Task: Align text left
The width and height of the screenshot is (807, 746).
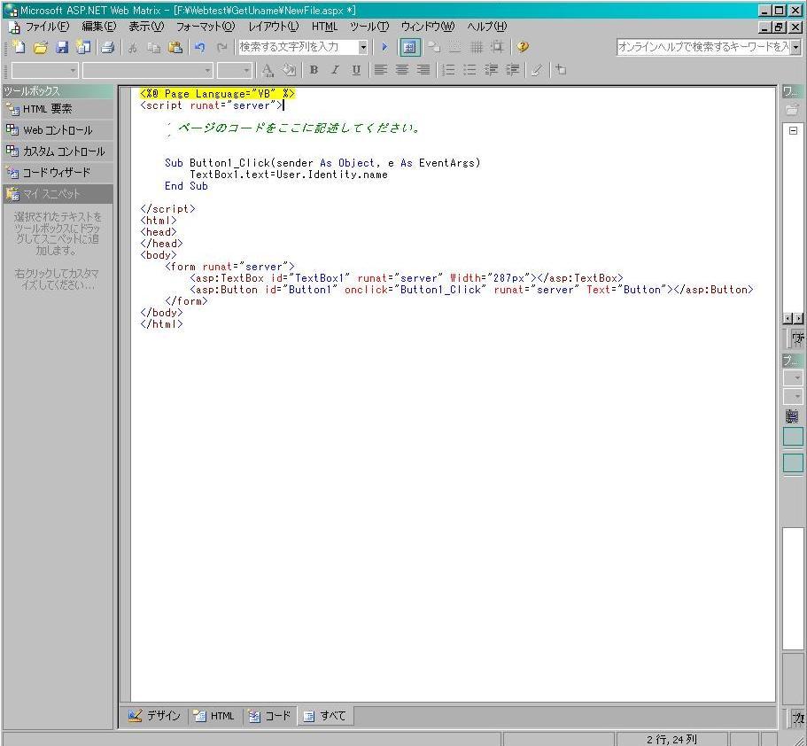Action: tap(380, 70)
